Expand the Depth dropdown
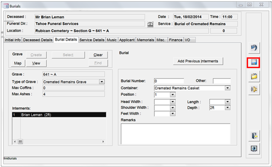Viewport: 272px width, 167px height. click(x=228, y=108)
